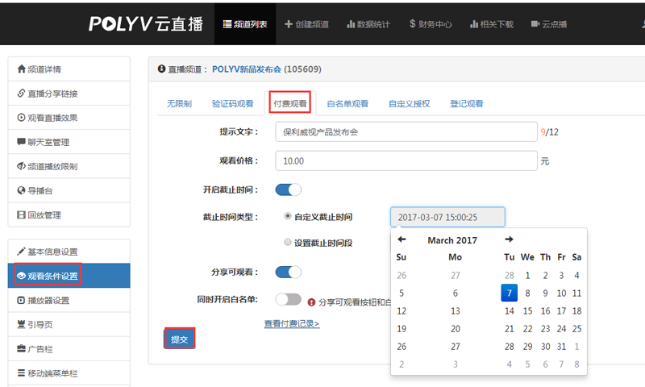The height and width of the screenshot is (387, 645).
Task: Select the 设置截止时间段 radio button
Action: click(288, 243)
